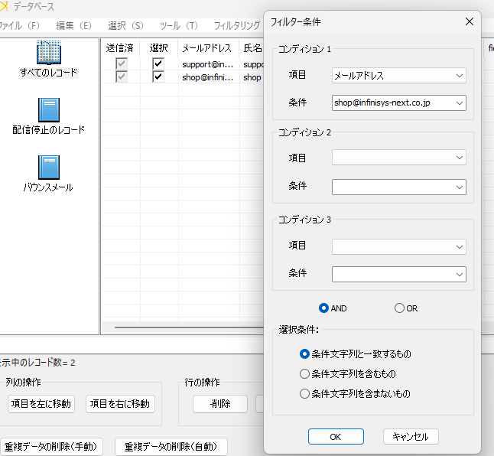Select the バウンスメール blue book icon
The height and width of the screenshot is (456, 494).
click(x=49, y=168)
